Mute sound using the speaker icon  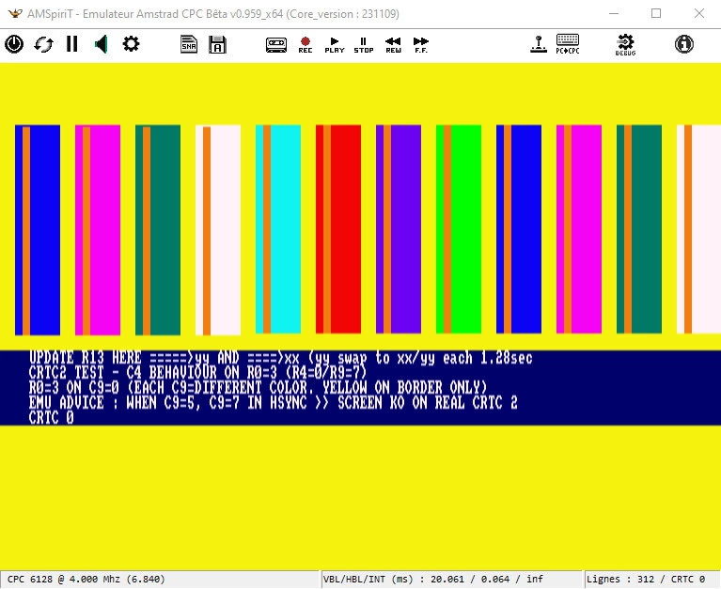click(x=102, y=44)
